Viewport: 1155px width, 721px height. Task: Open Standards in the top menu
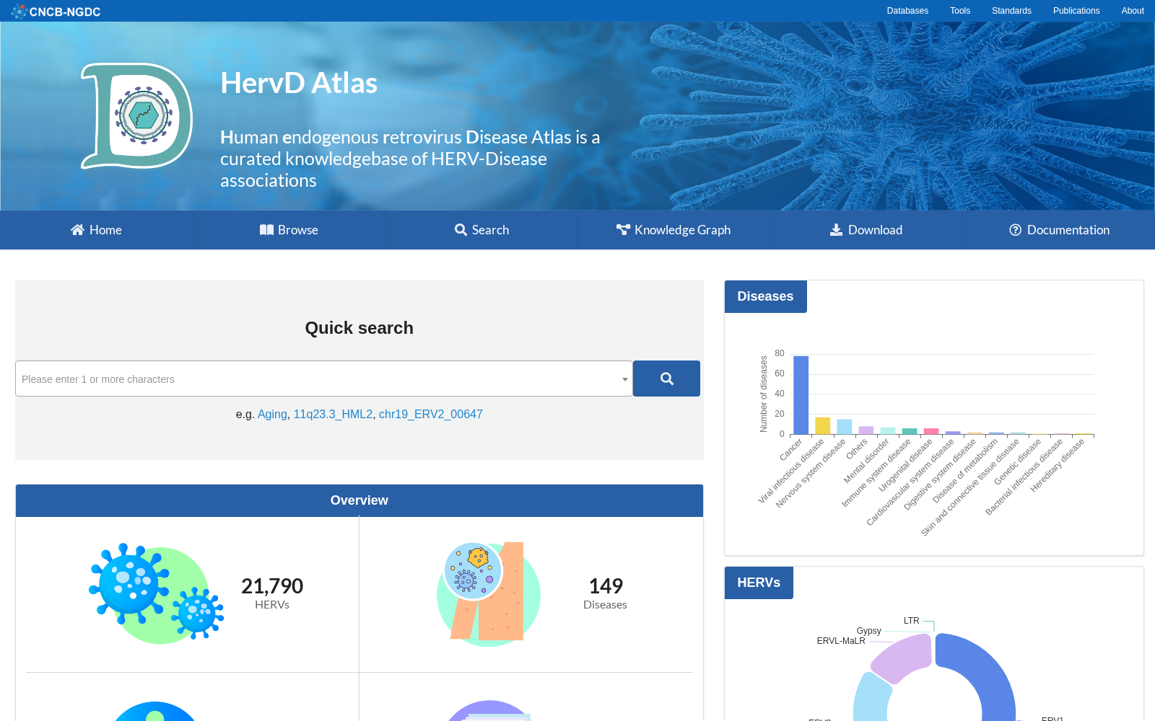tap(1011, 11)
